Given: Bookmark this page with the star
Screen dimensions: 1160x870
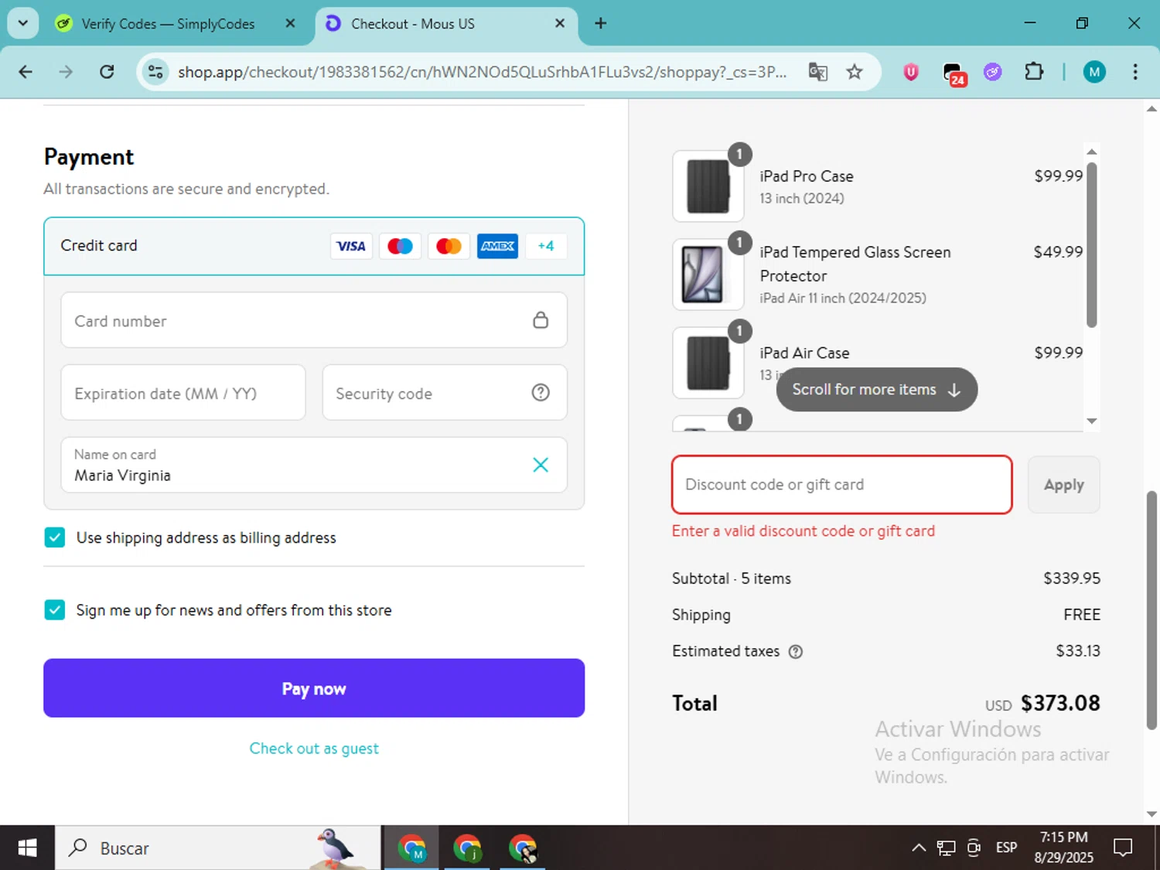Looking at the screenshot, I should (x=854, y=72).
